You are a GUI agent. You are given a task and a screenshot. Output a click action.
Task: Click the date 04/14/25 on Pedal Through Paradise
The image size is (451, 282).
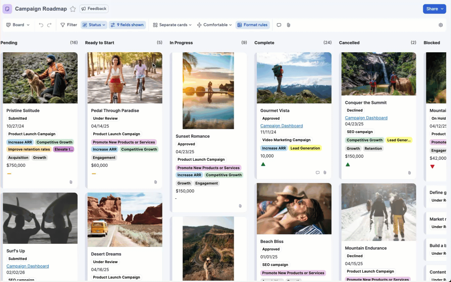[101, 126]
